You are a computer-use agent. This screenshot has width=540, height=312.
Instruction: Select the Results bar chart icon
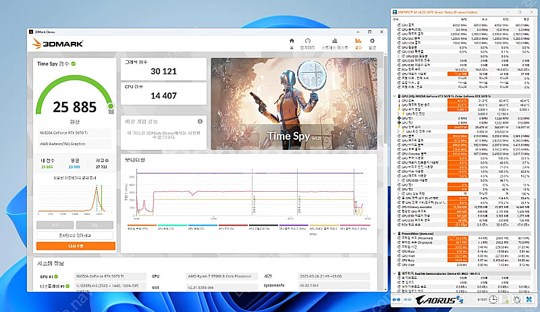358,42
